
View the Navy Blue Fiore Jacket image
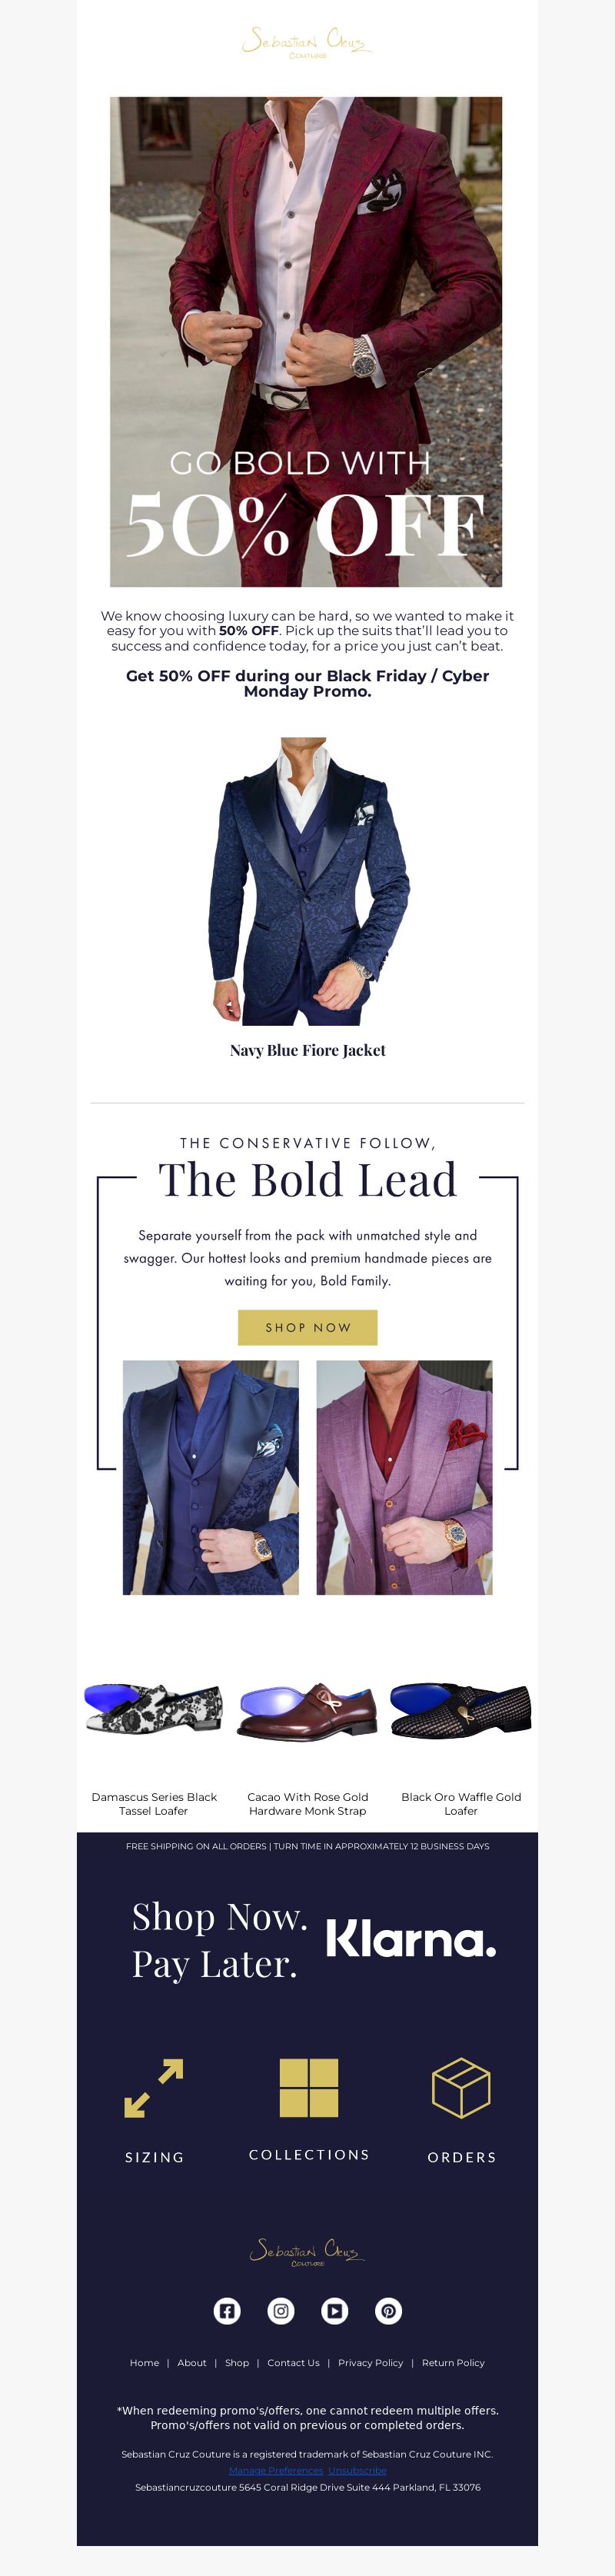(307, 881)
